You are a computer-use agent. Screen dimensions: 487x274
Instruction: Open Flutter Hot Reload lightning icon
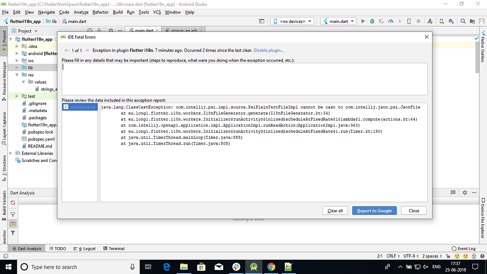400,21
